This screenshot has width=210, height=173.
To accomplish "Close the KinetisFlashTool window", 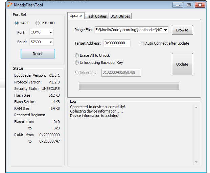I will (200, 5).
